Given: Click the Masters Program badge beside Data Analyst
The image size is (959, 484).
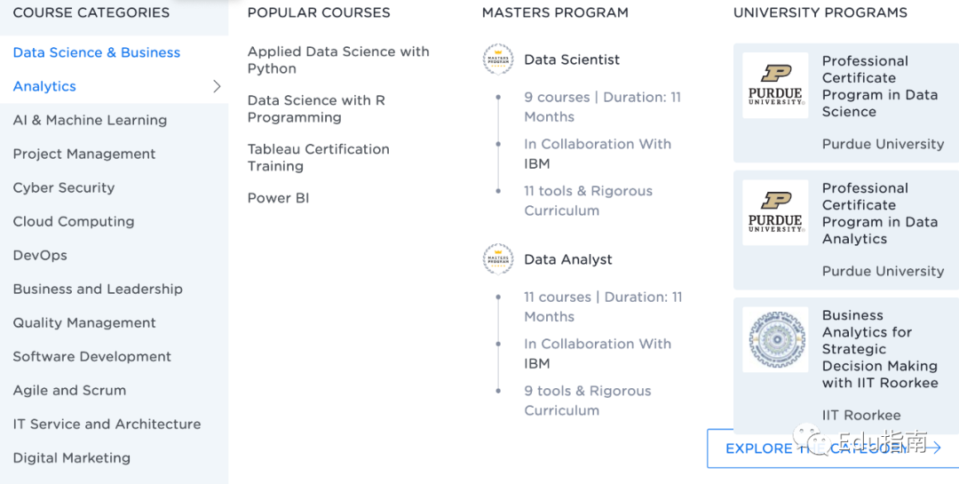Looking at the screenshot, I should pyautogui.click(x=498, y=259).
